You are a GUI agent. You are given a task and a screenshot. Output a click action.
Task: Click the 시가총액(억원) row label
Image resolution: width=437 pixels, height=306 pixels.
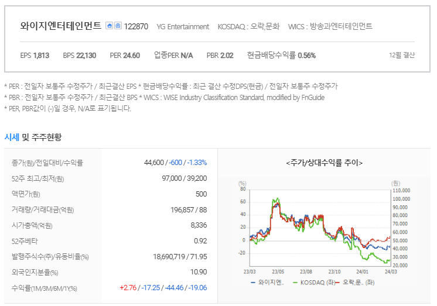pyautogui.click(x=32, y=225)
